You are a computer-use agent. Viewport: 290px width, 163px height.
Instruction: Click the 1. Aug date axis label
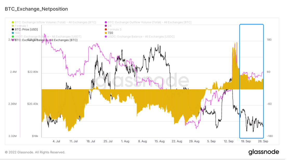tap(125, 141)
